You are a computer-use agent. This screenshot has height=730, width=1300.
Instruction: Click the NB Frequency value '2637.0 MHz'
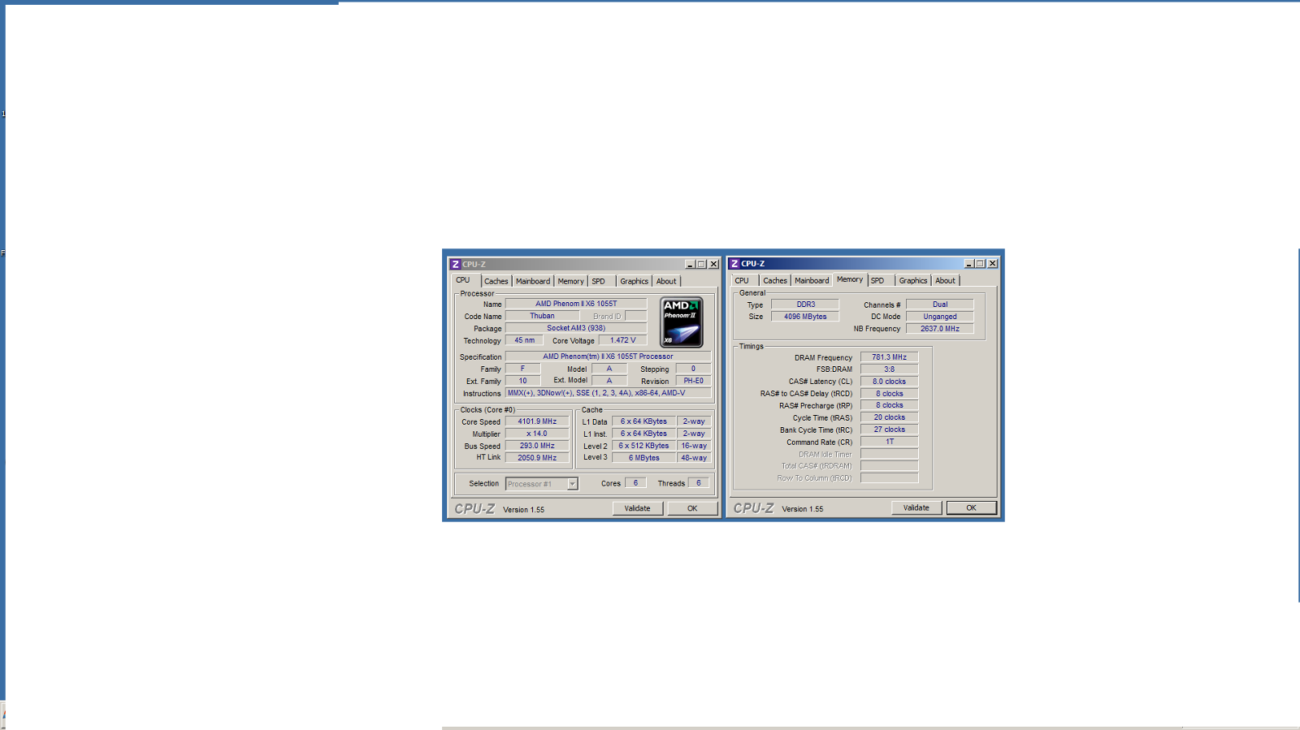(x=940, y=329)
